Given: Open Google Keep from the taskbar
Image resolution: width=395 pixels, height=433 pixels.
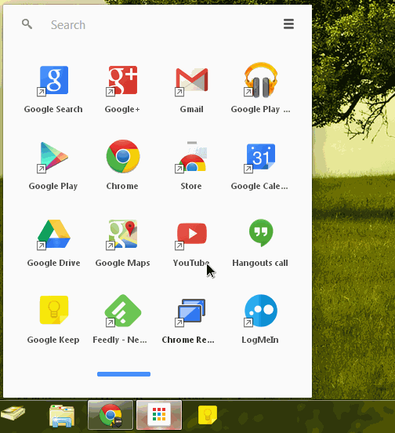Looking at the screenshot, I should pyautogui.click(x=208, y=415).
